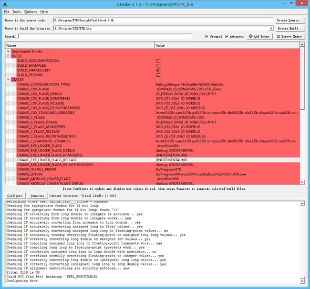Click the cache entries scroll down arrow

302,182
